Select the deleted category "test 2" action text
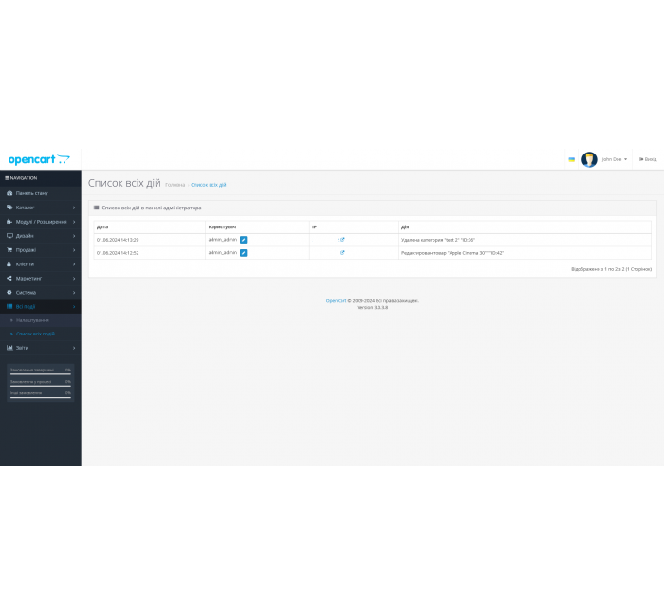The height and width of the screenshot is (616, 664). 438,240
